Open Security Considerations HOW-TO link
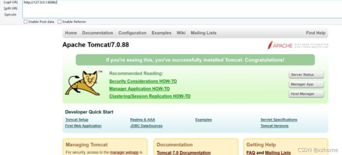The height and width of the screenshot is (155, 342). click(143, 81)
